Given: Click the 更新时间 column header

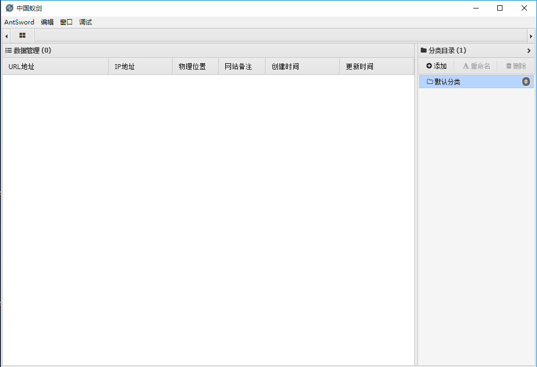Looking at the screenshot, I should 377,66.
